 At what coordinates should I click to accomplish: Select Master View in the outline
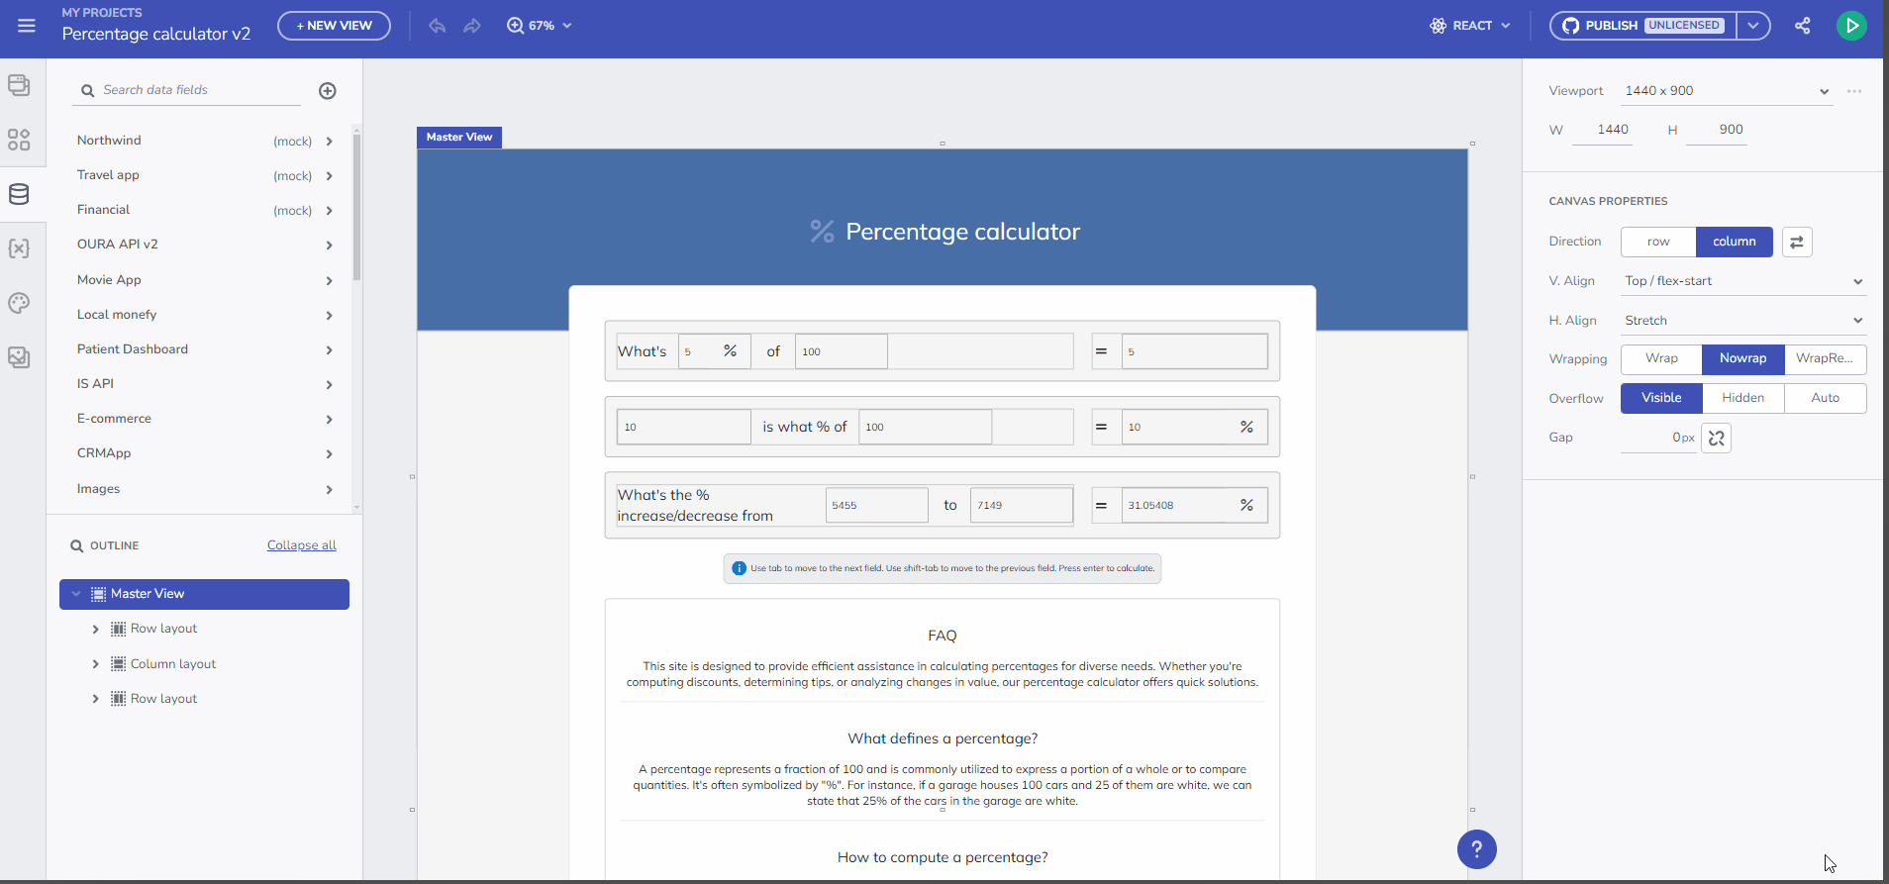point(148,594)
